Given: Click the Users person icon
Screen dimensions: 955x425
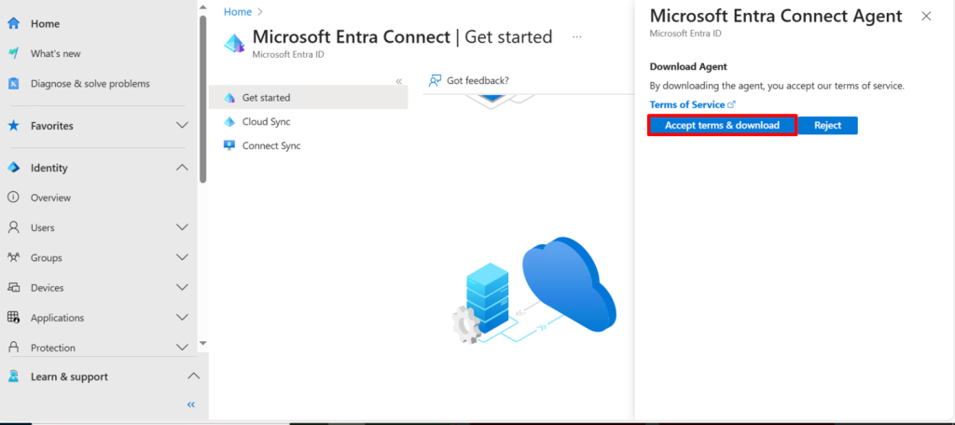Looking at the screenshot, I should coord(13,227).
